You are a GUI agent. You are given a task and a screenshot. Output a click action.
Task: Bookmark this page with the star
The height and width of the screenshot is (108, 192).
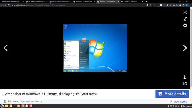[157, 5]
